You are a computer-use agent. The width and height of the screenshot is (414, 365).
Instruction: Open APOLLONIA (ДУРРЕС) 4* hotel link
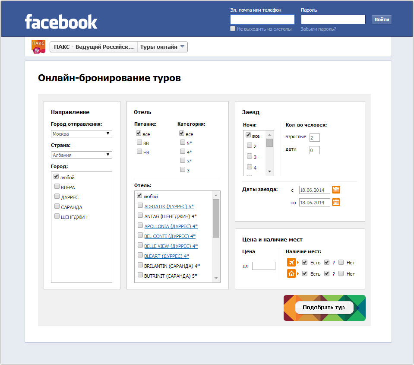tap(171, 226)
